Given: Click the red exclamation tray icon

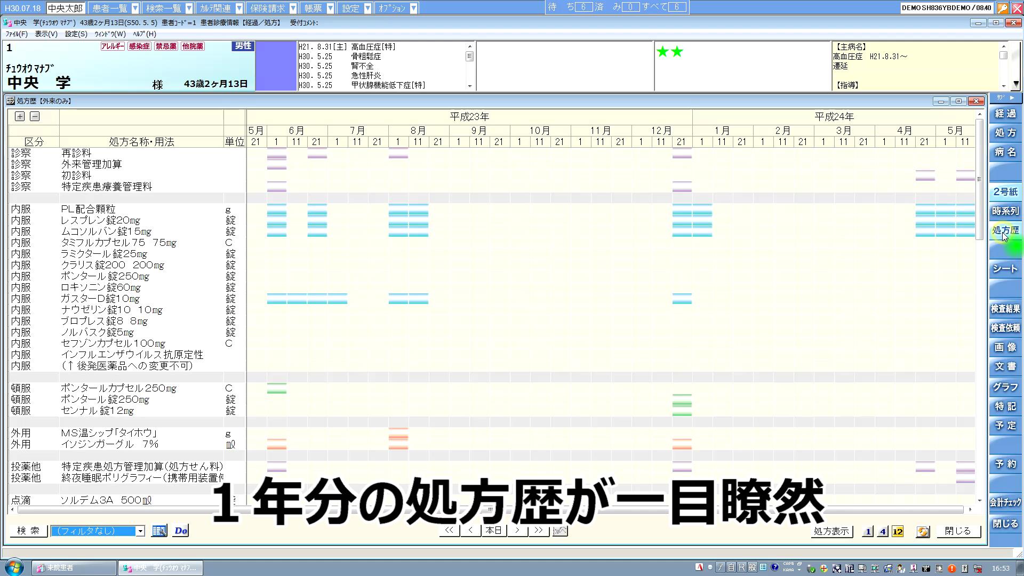Looking at the screenshot, I should [951, 569].
